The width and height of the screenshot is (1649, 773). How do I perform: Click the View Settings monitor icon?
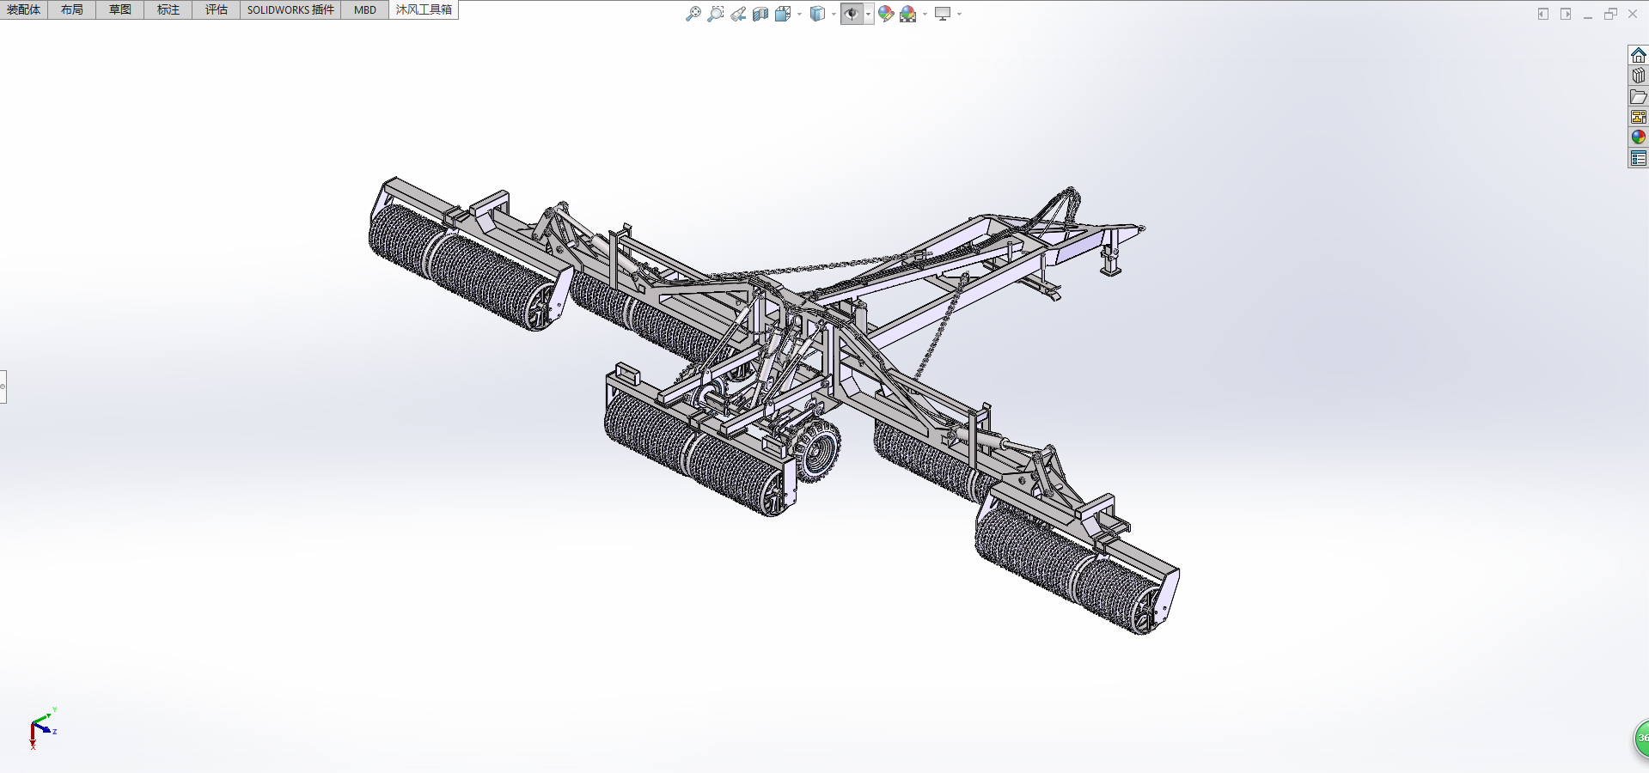pyautogui.click(x=943, y=14)
